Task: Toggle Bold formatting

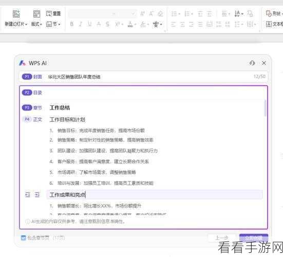Action: 72,24
